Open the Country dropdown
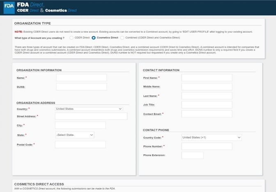The height and width of the screenshot is (192, 276). 89,109
